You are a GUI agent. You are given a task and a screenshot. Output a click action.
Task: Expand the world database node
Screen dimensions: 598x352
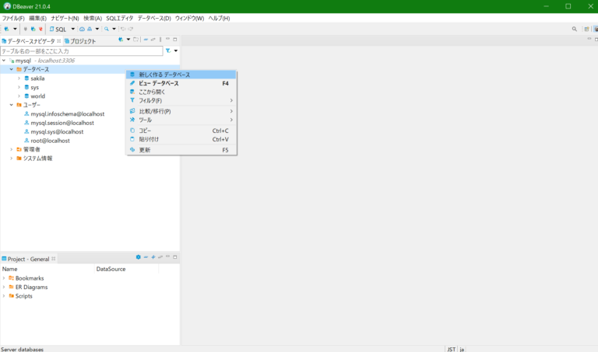click(x=19, y=96)
